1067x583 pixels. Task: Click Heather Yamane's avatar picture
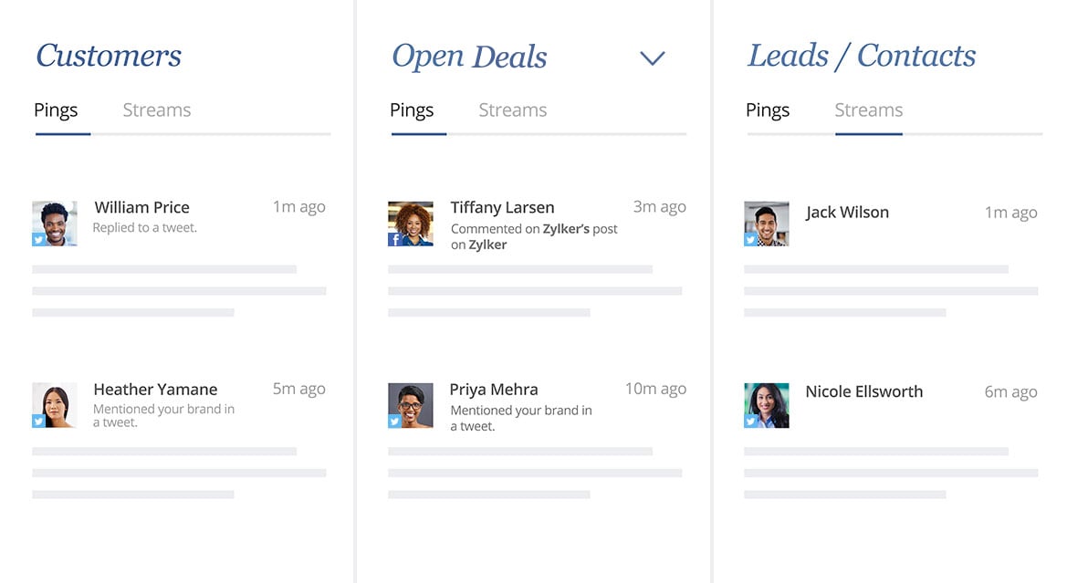click(55, 405)
